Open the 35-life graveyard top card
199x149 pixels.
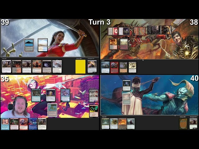tap(94, 96)
